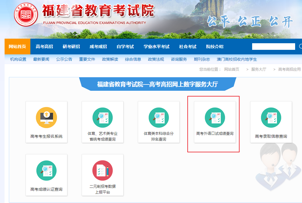The width and height of the screenshot is (302, 203).
Task: Open the 公示公告 submenu link
Action: (64, 59)
